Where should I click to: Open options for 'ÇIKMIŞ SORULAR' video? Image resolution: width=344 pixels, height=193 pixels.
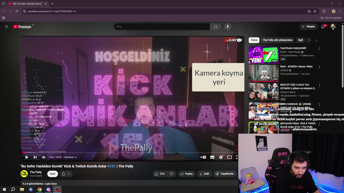pos(319,105)
